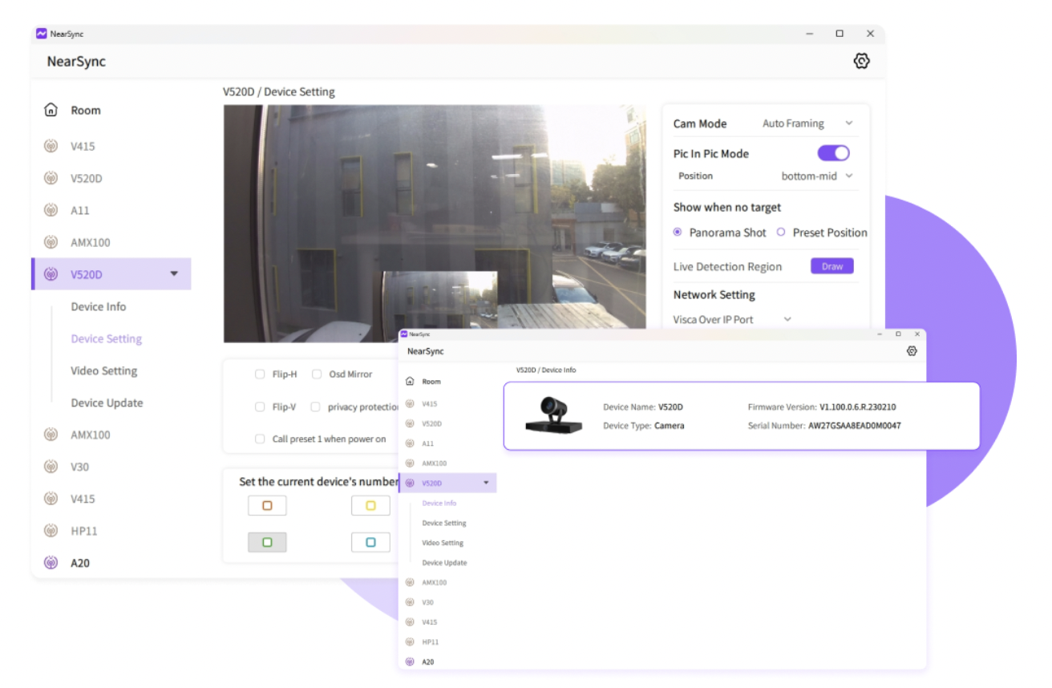Screen dimensions: 1052x688
Task: Click the V520D / Device Info breadcrumb
Action: click(546, 370)
